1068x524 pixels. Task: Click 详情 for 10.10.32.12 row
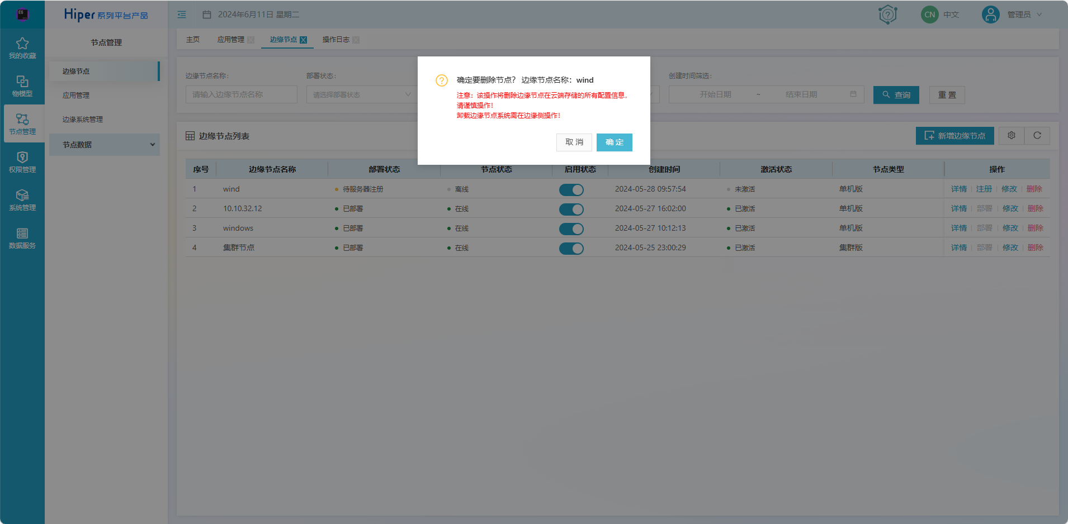coord(959,209)
